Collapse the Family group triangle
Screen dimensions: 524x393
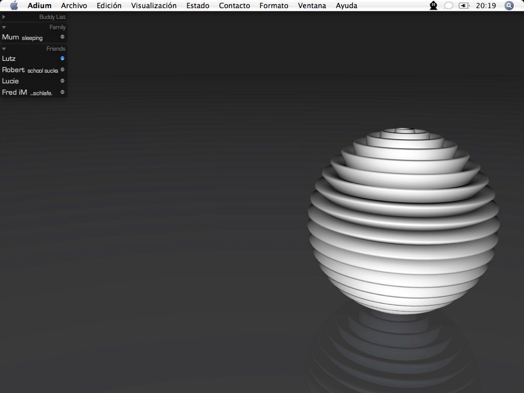pyautogui.click(x=4, y=27)
